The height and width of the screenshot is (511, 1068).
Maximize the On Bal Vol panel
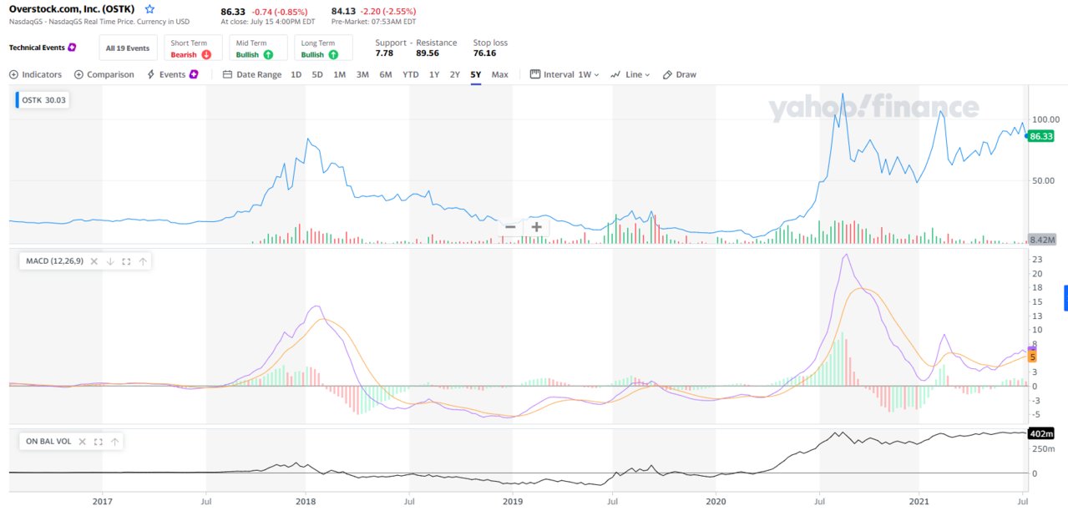[x=98, y=442]
